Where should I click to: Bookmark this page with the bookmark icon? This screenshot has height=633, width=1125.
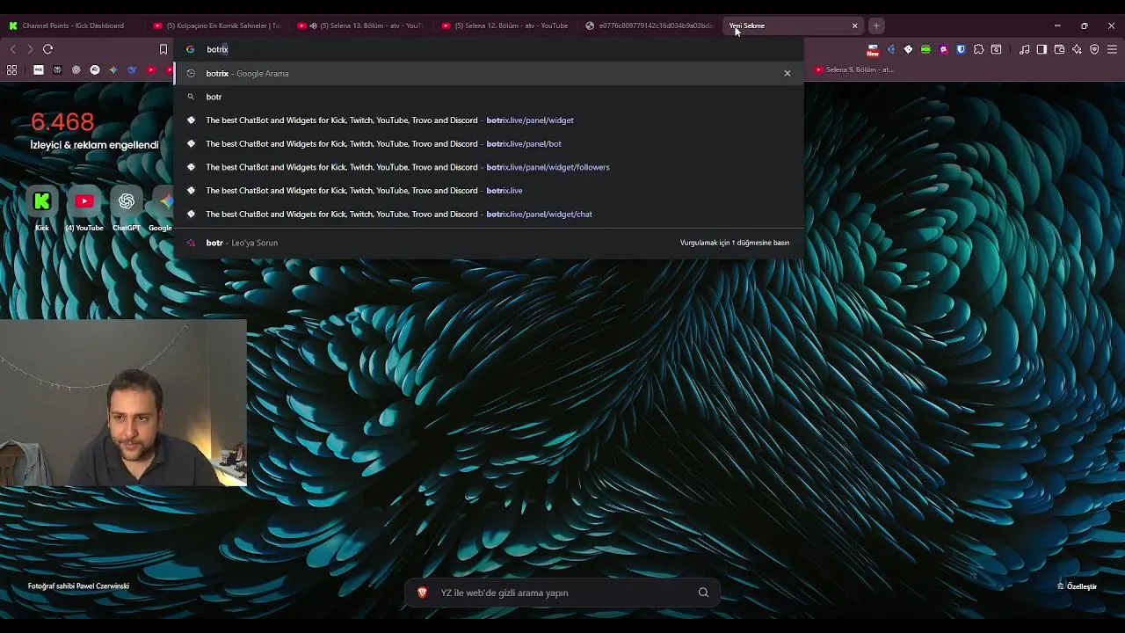pos(163,49)
